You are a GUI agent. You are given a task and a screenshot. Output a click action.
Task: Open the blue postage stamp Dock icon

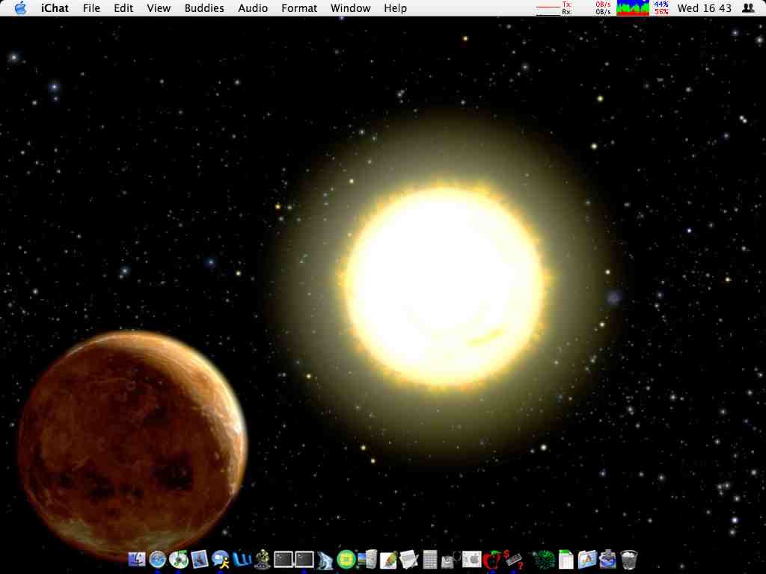(608, 559)
